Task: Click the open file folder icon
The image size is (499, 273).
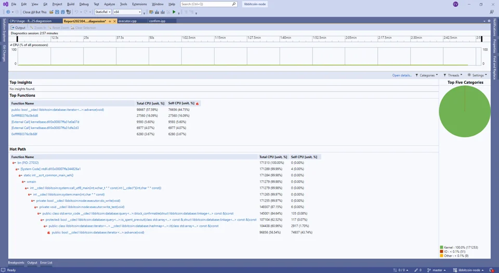Action: [51, 12]
